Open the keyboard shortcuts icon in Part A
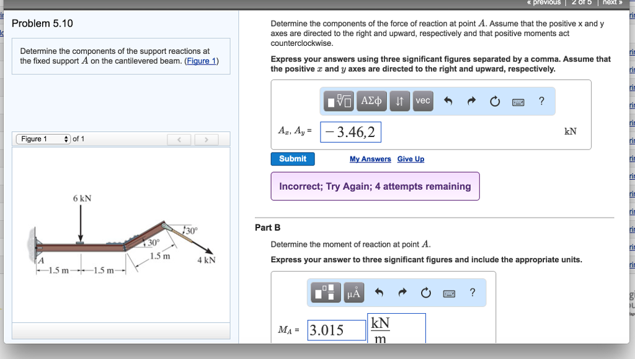The height and width of the screenshot is (359, 635). click(518, 100)
